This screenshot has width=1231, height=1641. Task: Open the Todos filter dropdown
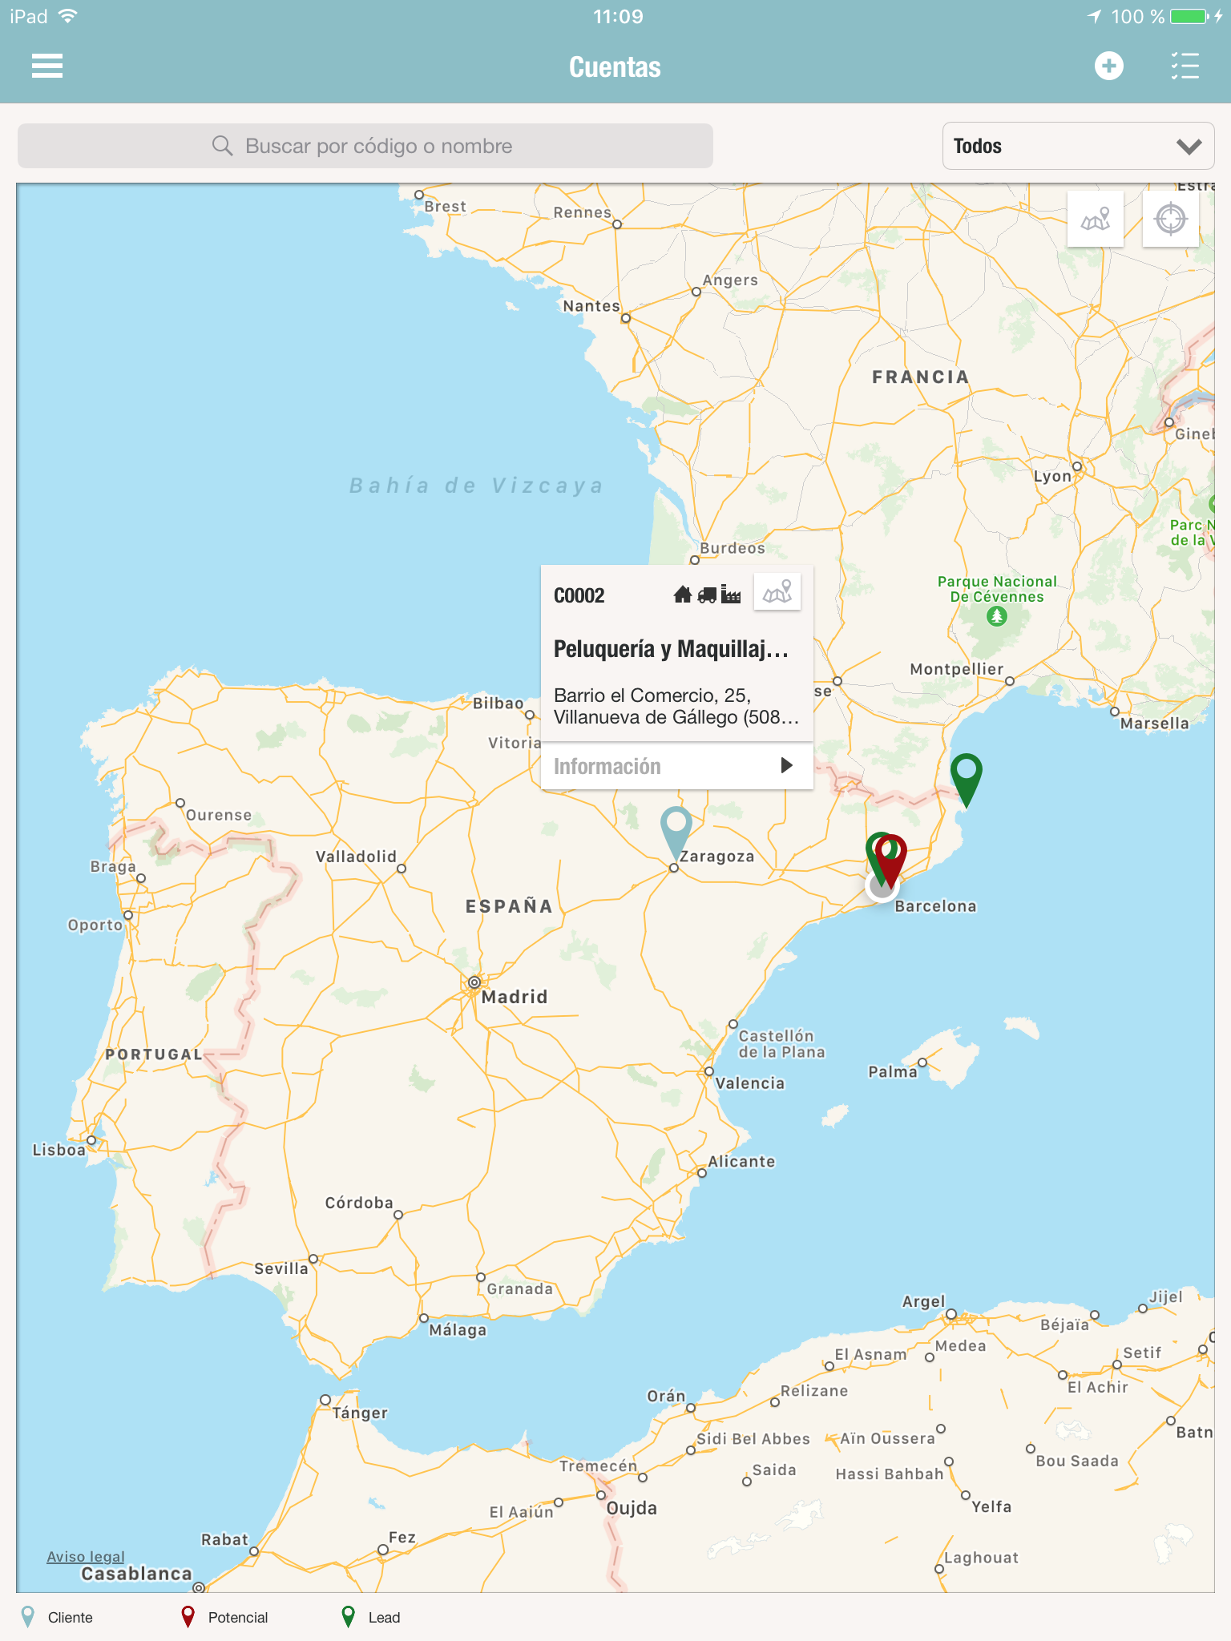click(1078, 146)
